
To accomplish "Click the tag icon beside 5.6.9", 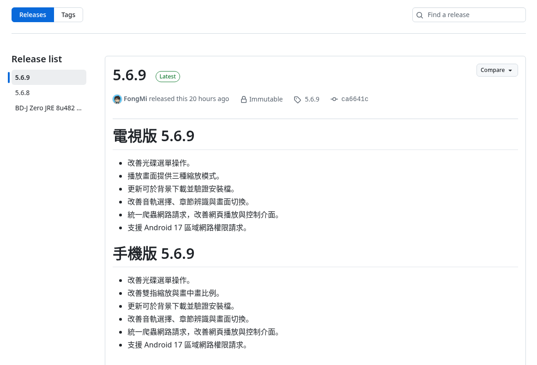I will (x=297, y=100).
